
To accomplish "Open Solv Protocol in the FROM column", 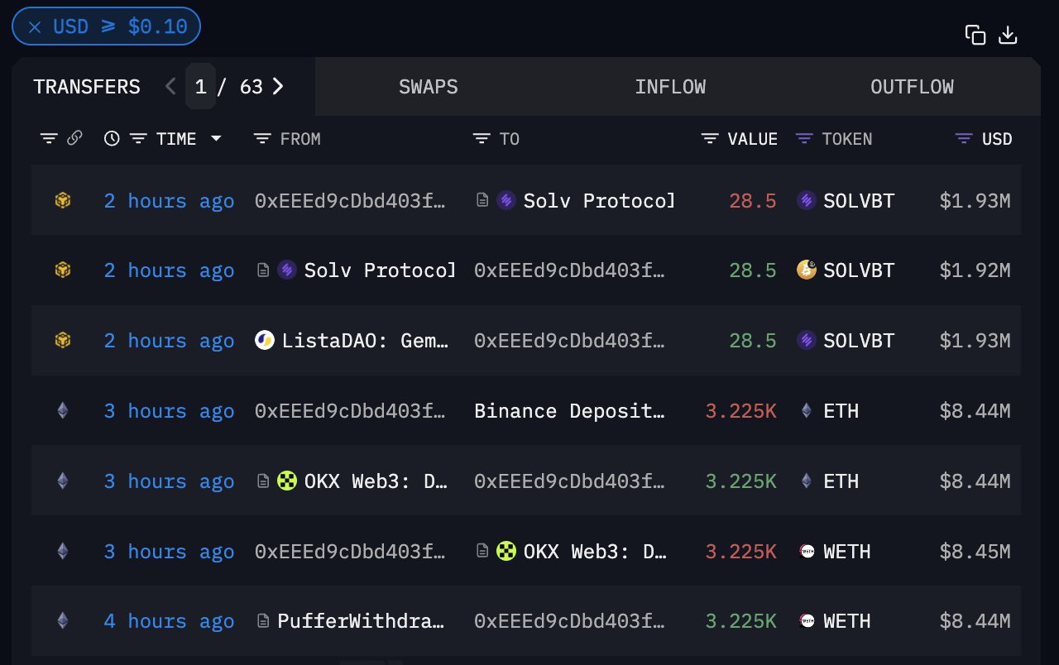I will [x=380, y=270].
